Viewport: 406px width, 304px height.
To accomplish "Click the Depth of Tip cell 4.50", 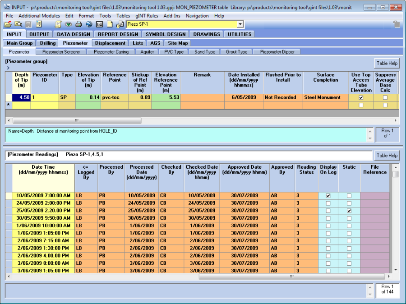I will (21, 97).
